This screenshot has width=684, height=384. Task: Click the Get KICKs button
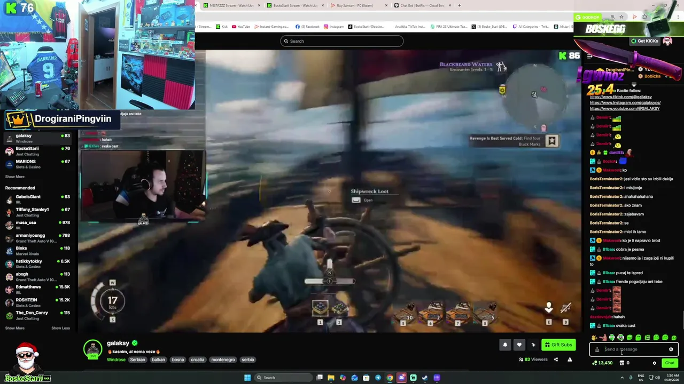(644, 41)
